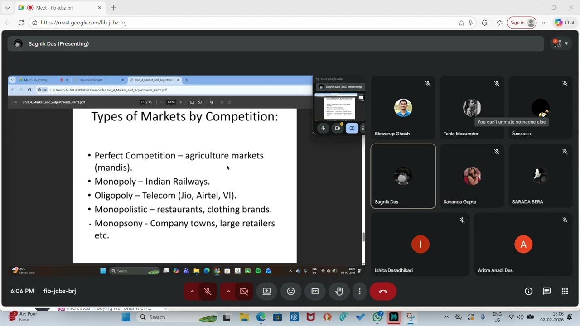Click the ENG US language indicator

[x=497, y=316]
